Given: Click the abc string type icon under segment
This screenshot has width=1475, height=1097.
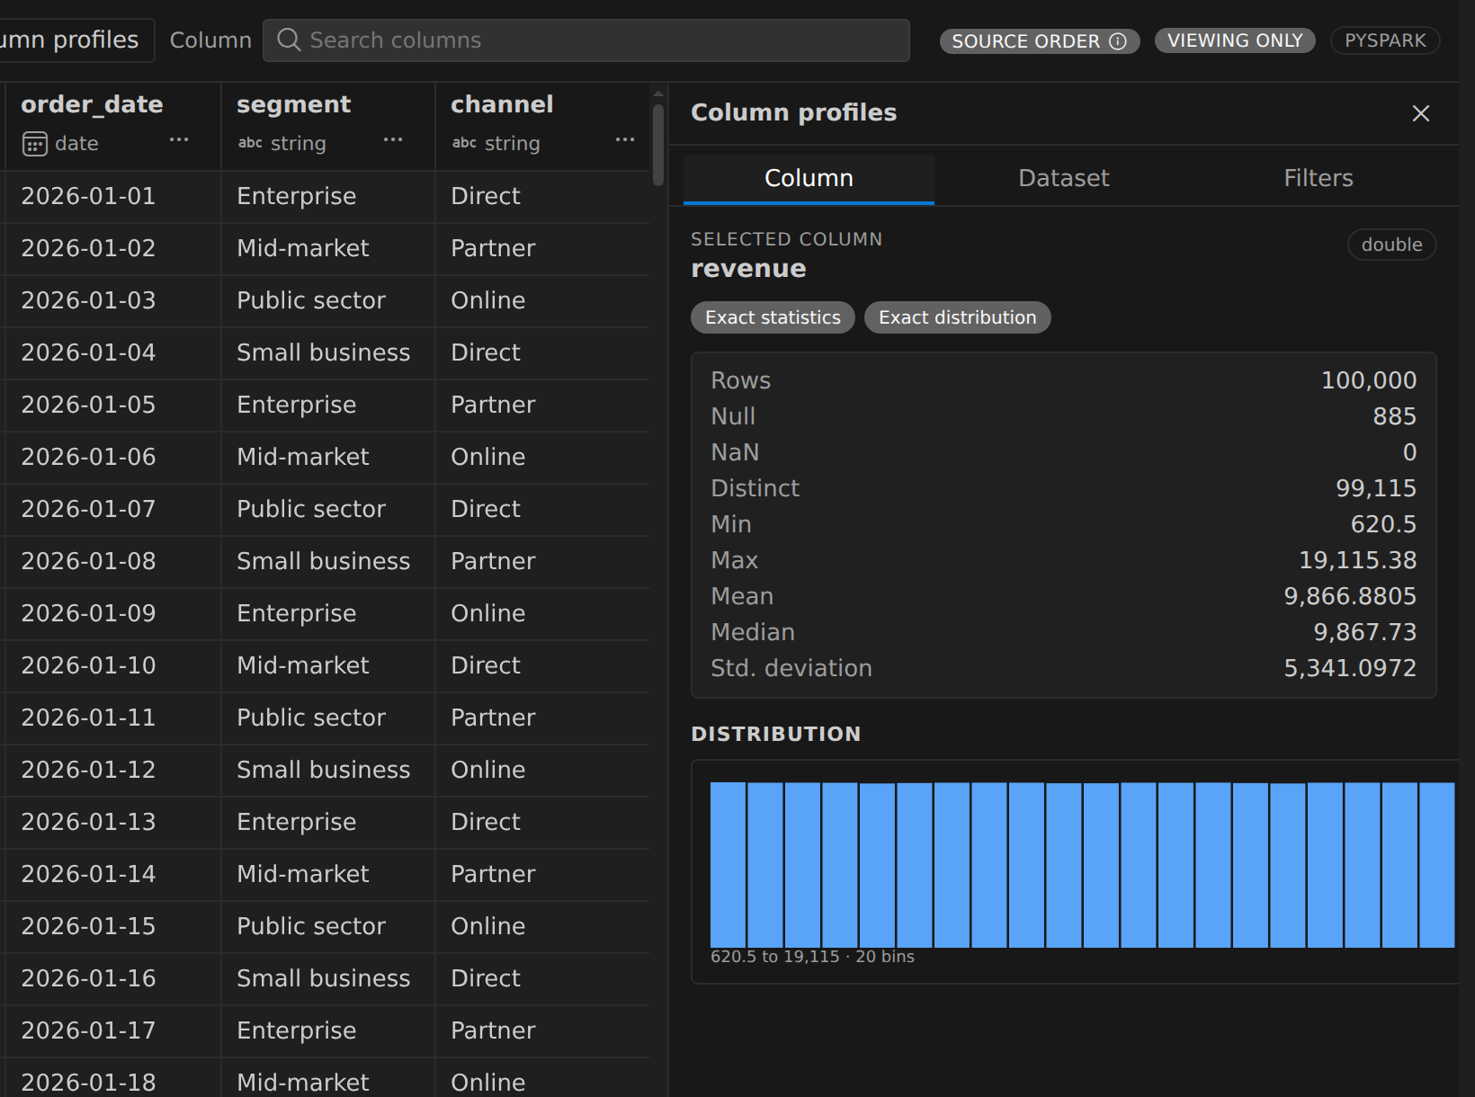Looking at the screenshot, I should (x=250, y=143).
